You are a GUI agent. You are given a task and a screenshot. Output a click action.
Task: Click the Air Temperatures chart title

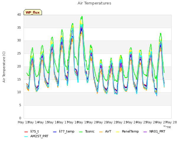(x=94, y=3)
